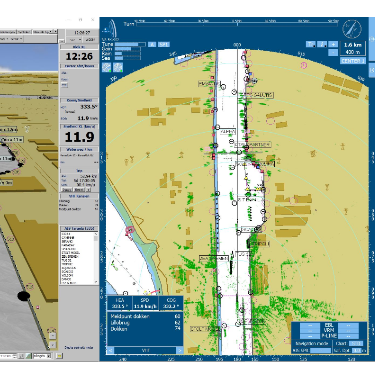Open the S57 chart type dropdown
This screenshot has height=379, width=379.
[x=74, y=40]
